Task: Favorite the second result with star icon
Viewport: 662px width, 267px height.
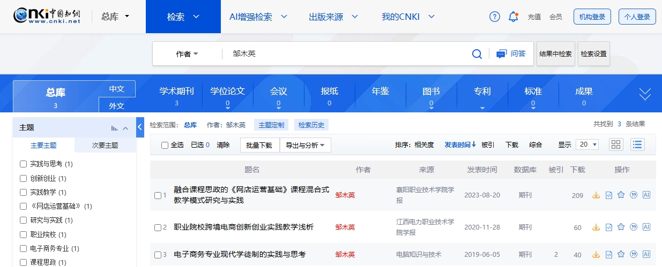Action: (621, 227)
